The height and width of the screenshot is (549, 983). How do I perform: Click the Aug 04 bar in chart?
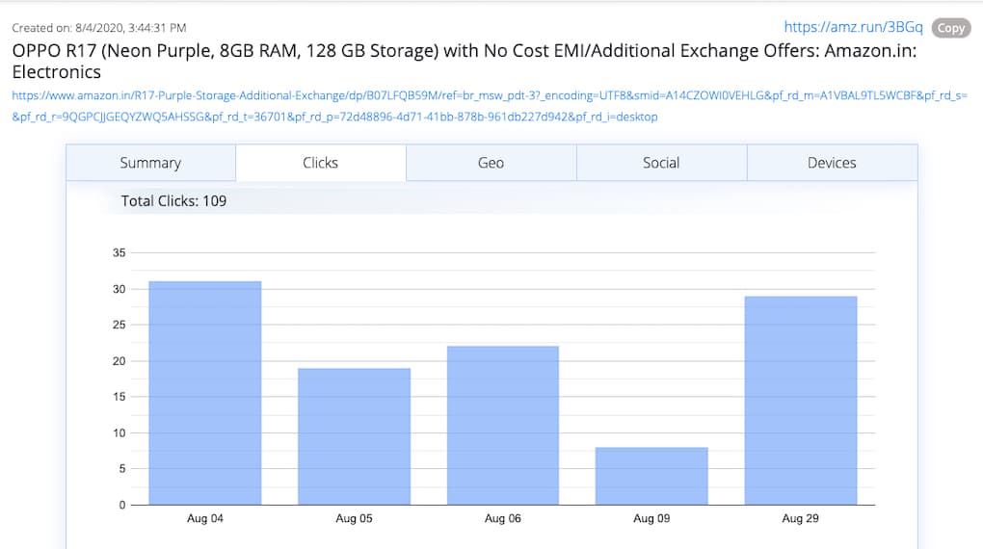[x=204, y=393]
